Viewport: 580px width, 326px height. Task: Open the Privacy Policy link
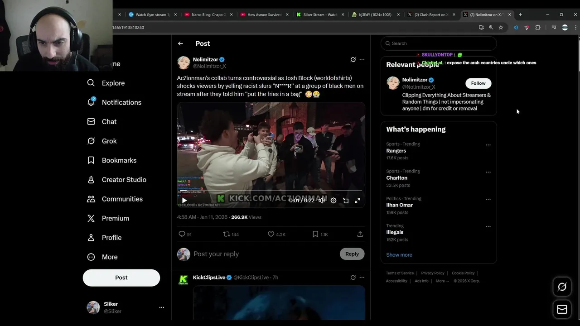433,273
